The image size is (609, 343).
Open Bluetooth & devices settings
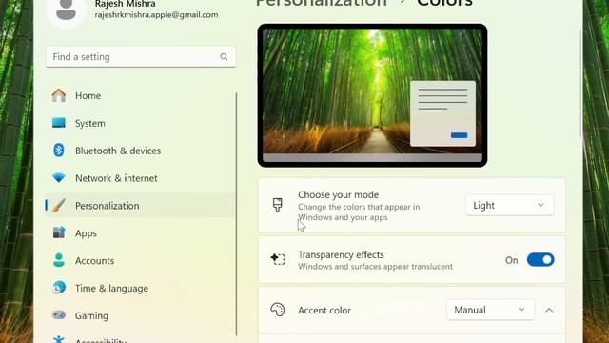coord(141,151)
